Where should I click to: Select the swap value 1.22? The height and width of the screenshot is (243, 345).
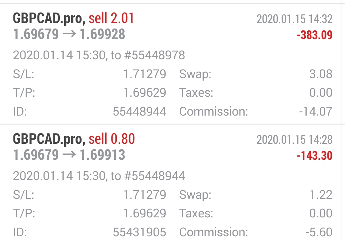[x=321, y=195]
